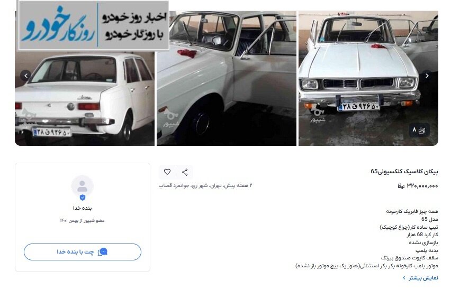Click the share icon
The height and width of the screenshot is (290, 460).
(x=185, y=172)
